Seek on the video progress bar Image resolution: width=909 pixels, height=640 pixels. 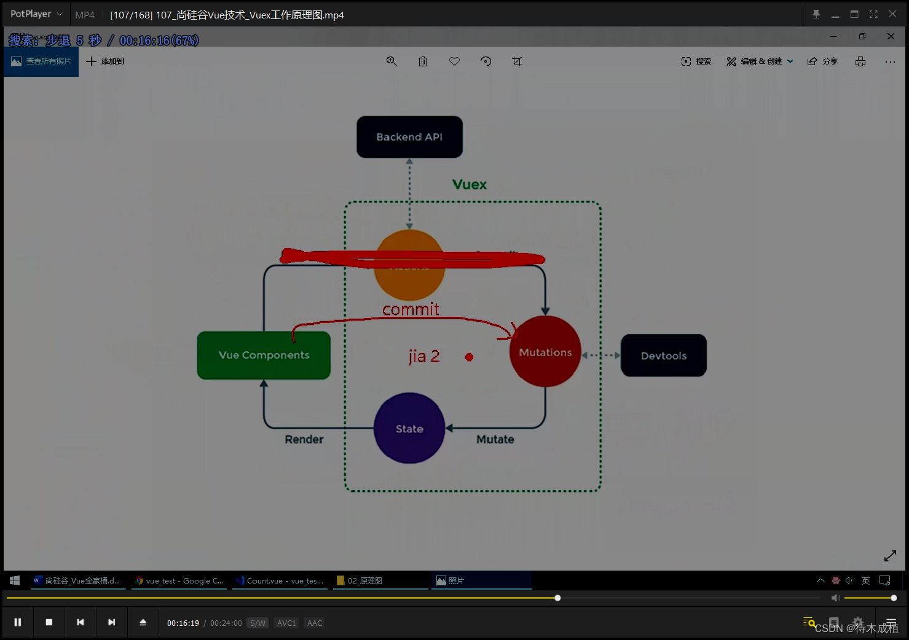[413, 598]
